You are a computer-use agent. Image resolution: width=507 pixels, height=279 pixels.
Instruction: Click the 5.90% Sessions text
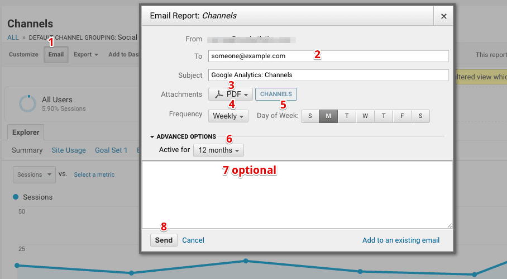coord(64,109)
